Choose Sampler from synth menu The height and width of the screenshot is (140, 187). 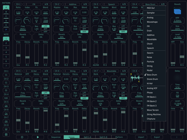click(x=154, y=13)
